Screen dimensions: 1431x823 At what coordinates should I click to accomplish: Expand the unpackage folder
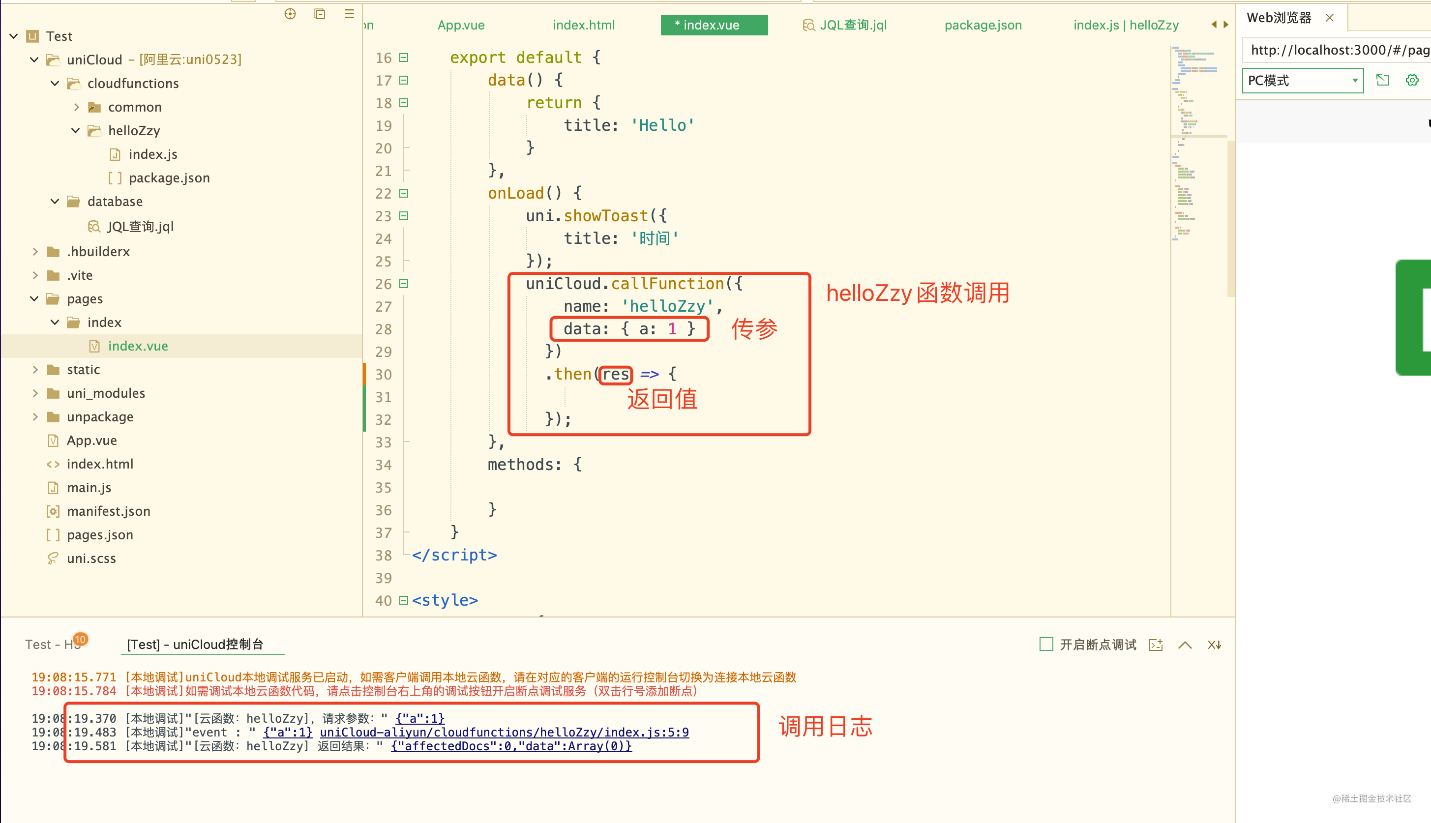click(35, 416)
